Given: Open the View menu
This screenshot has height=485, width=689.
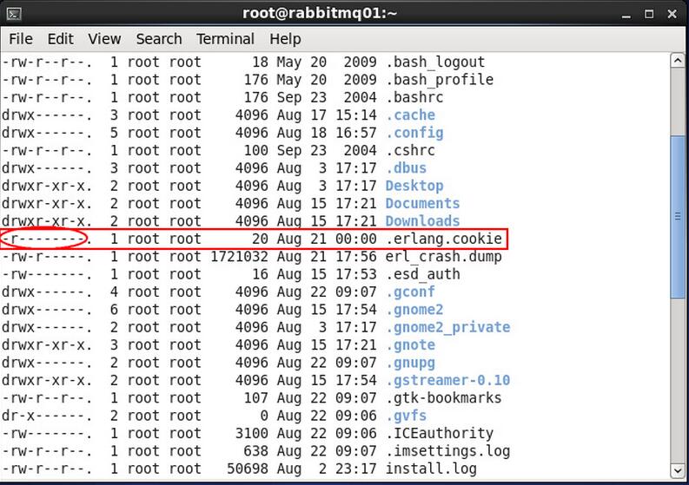Looking at the screenshot, I should click(104, 39).
